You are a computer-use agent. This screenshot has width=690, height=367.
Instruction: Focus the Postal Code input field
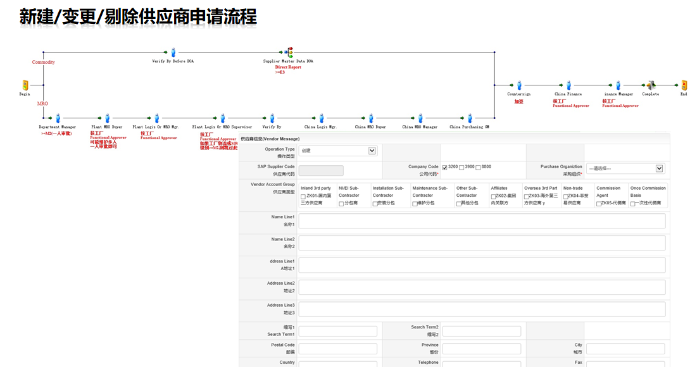(x=337, y=349)
